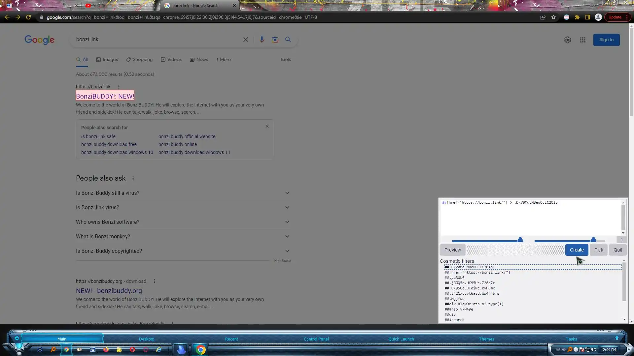This screenshot has width=634, height=356.
Task: Open the Google apps grid icon
Action: [x=582, y=40]
